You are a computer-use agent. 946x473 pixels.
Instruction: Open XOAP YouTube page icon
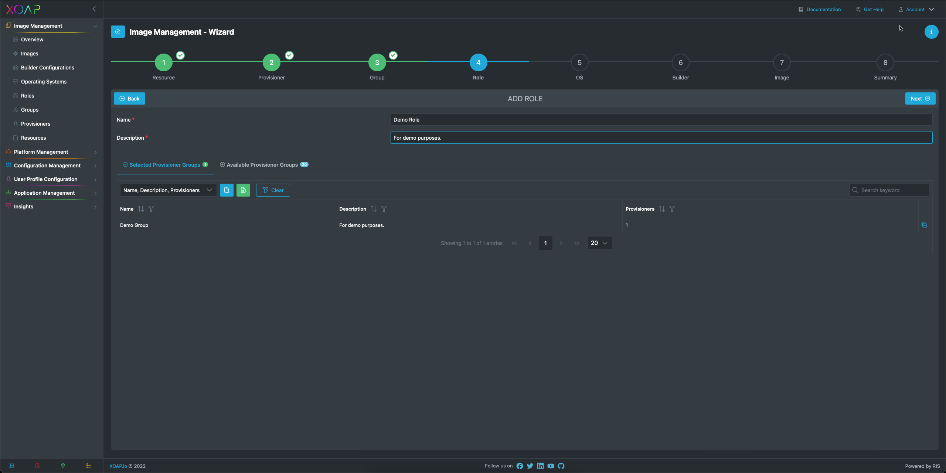(551, 466)
